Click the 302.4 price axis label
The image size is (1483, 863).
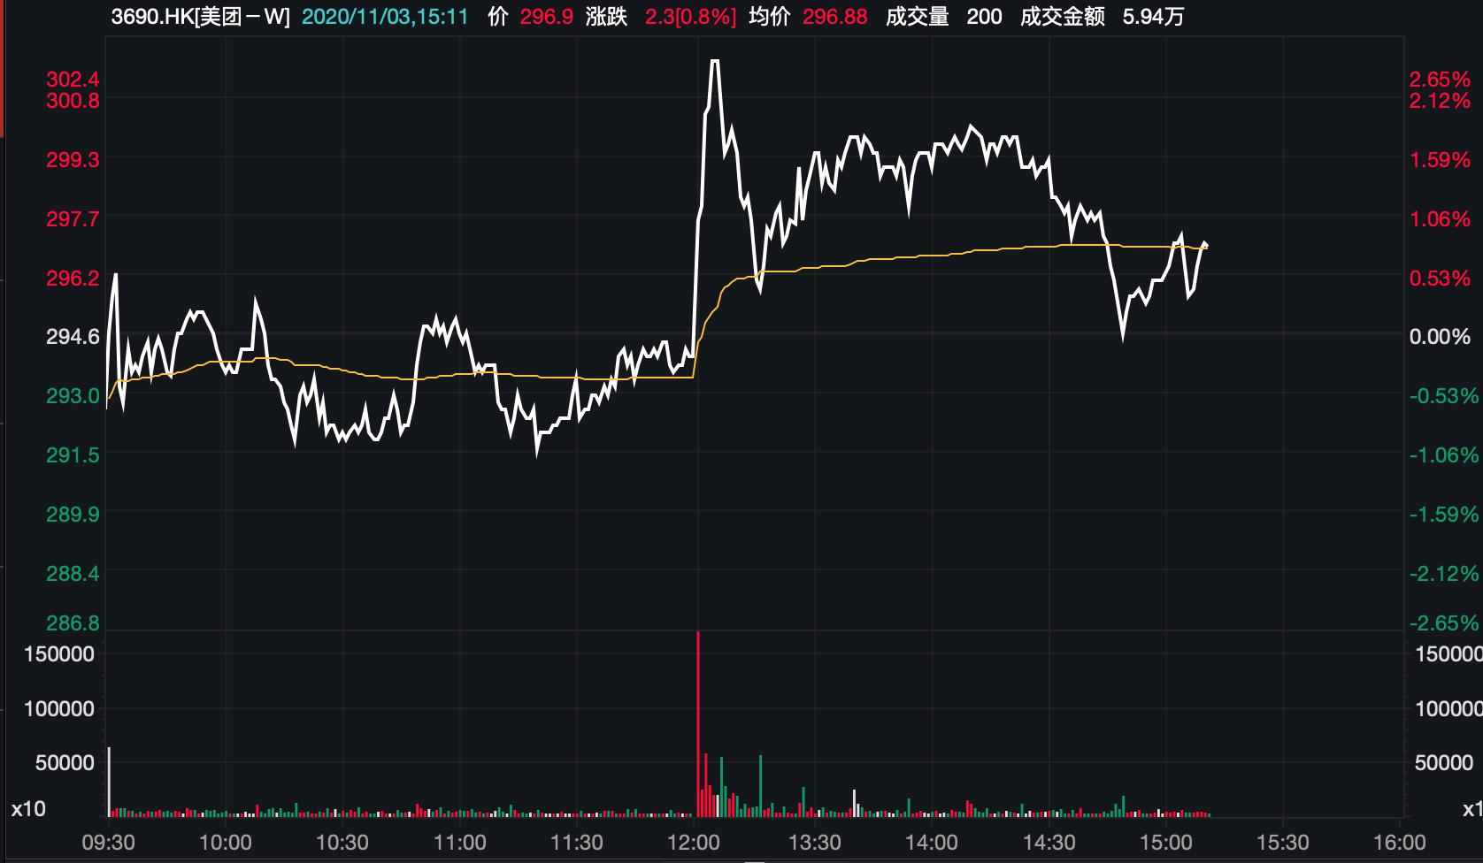click(73, 80)
